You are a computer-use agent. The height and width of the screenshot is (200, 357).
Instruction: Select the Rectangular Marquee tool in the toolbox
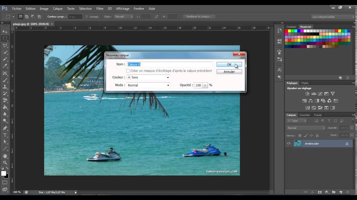click(x=5, y=39)
